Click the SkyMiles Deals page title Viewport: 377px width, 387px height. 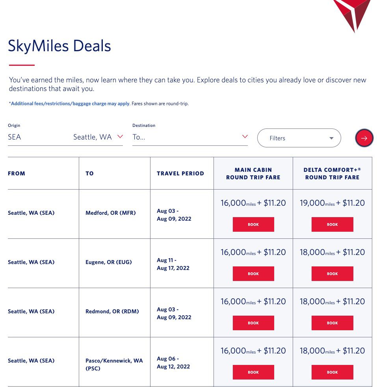pos(59,46)
